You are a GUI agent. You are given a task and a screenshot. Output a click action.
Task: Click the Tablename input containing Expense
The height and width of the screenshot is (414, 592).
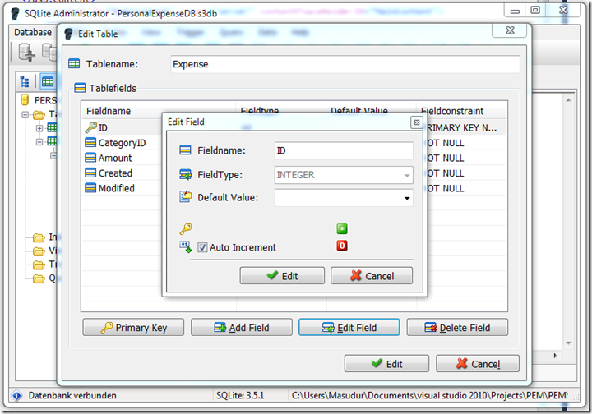345,64
